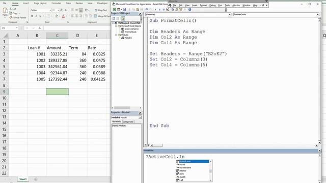The image size is (326, 183).
Task: Toggle Align Right in Alignment group
Action: [81, 16]
